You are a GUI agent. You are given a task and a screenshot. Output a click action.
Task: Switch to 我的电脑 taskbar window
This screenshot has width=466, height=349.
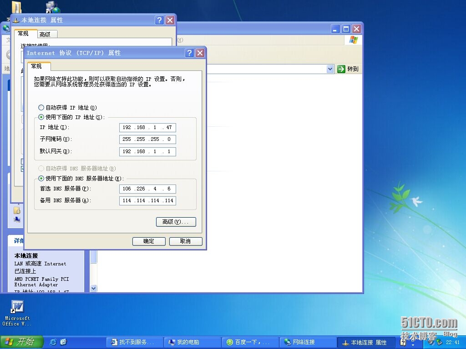point(192,342)
